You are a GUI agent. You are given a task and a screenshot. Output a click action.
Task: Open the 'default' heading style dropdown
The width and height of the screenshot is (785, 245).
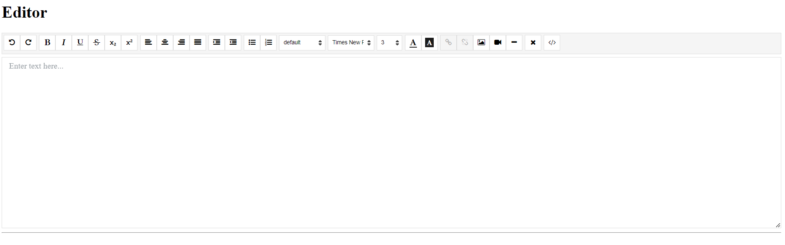(x=302, y=42)
